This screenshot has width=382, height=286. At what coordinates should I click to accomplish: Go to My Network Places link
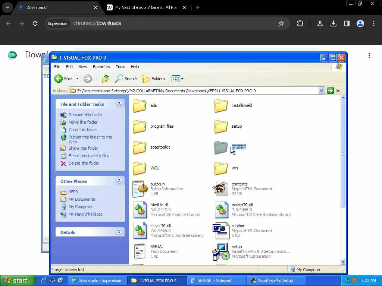[x=85, y=214]
